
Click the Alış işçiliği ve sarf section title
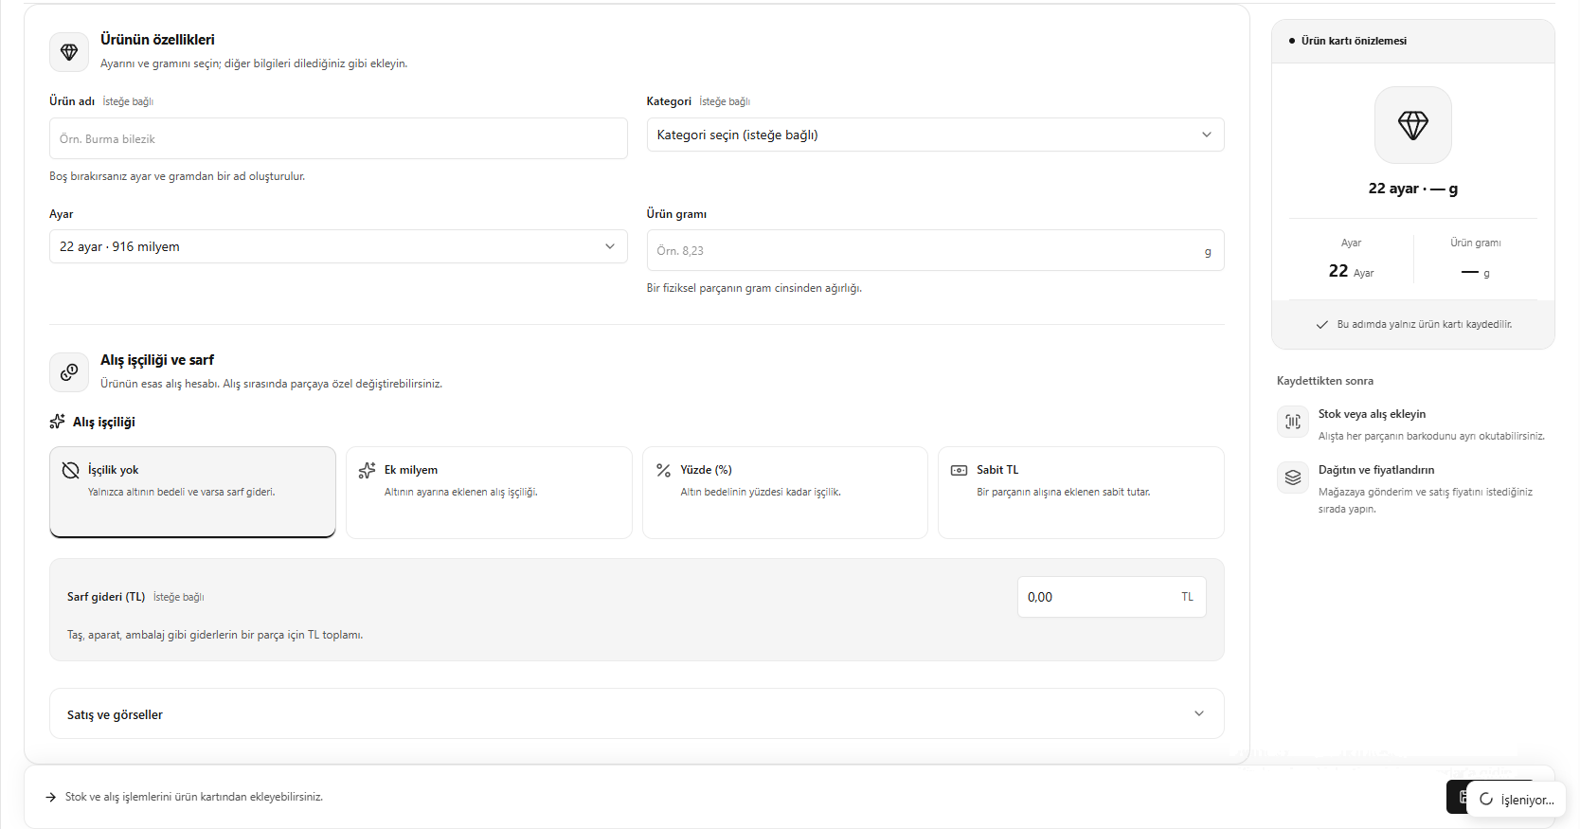point(157,360)
